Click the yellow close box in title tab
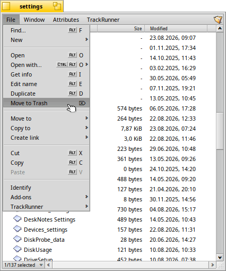 pyautogui.click(x=6, y=6)
